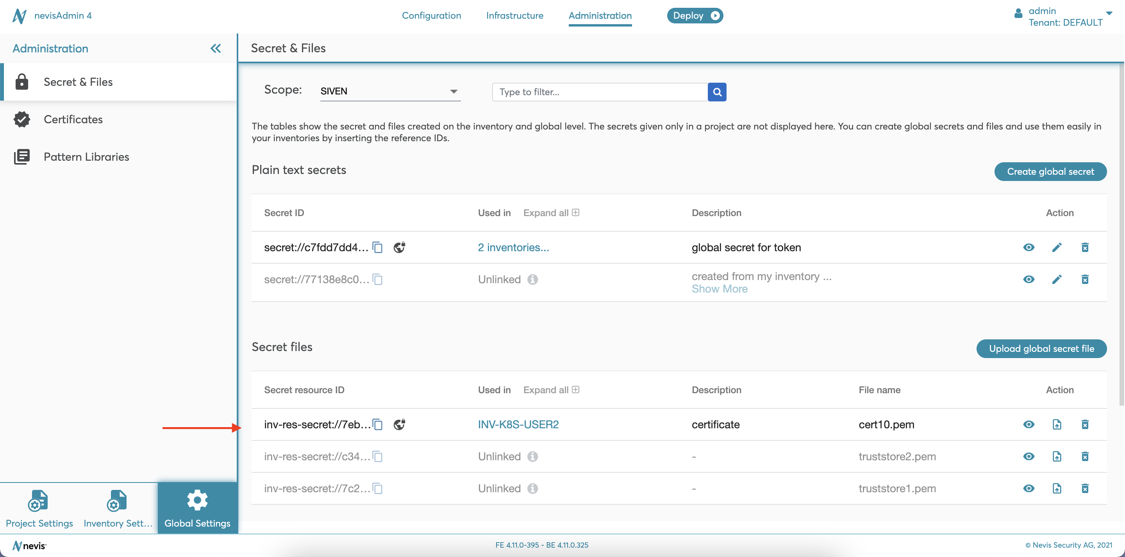Click info icon in truststore2.pem row
The width and height of the screenshot is (1125, 557).
pos(532,456)
